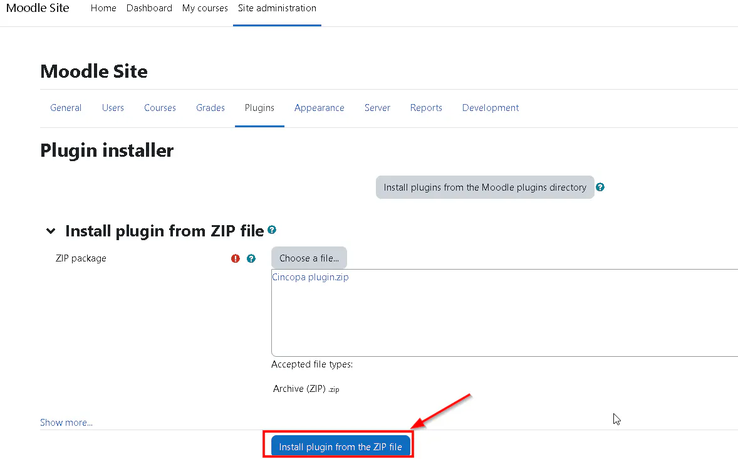The height and width of the screenshot is (459, 738).
Task: Open help for Moodle plugins directory install
Action: coord(600,187)
